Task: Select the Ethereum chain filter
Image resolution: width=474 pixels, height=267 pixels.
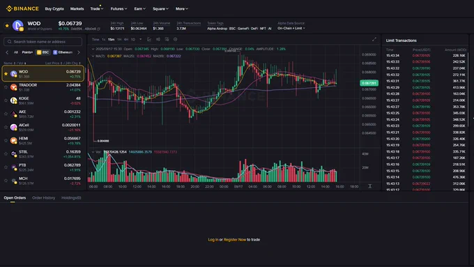Action: [63, 52]
